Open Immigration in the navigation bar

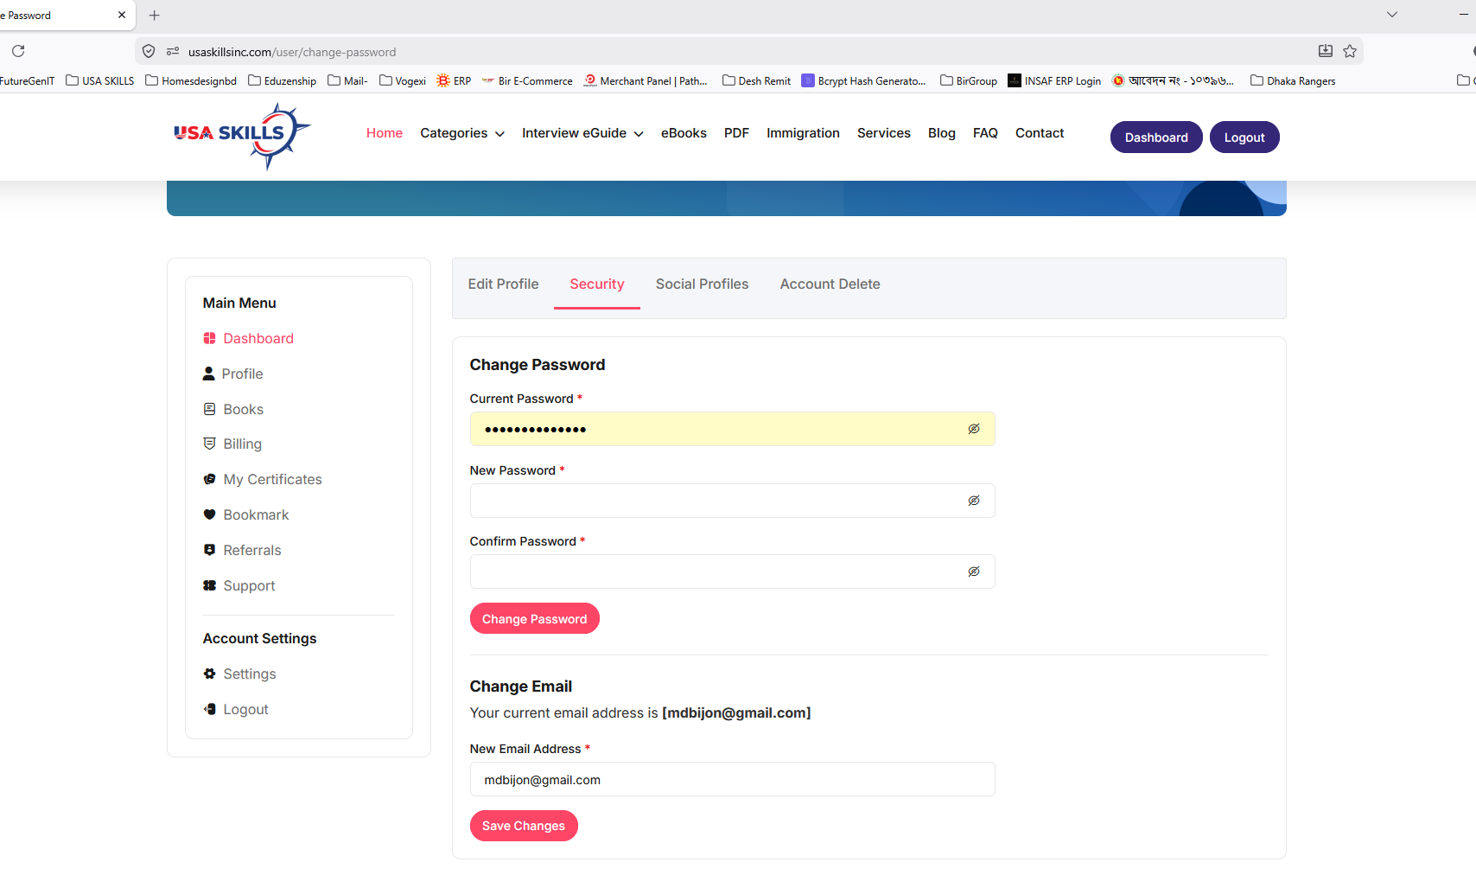coord(803,133)
